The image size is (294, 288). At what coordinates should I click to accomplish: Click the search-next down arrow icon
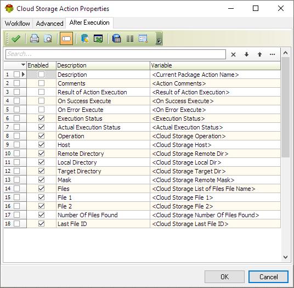(x=246, y=54)
